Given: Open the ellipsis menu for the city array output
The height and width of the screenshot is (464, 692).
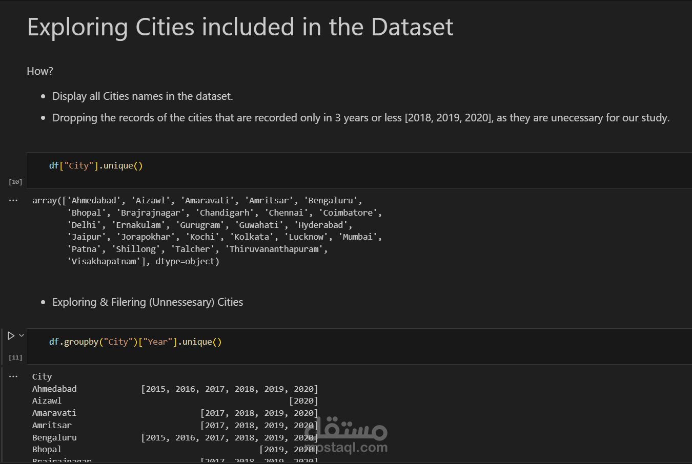Looking at the screenshot, I should [13, 200].
